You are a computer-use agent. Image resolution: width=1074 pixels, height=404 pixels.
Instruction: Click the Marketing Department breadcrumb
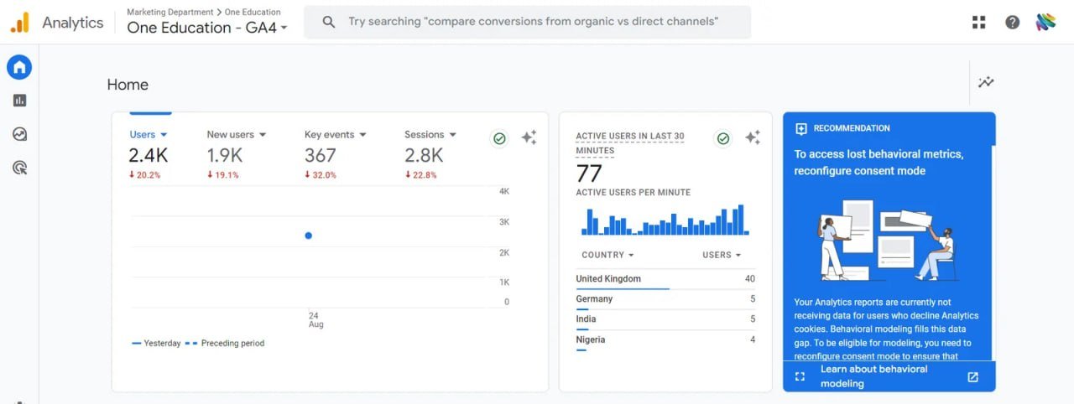(x=170, y=13)
